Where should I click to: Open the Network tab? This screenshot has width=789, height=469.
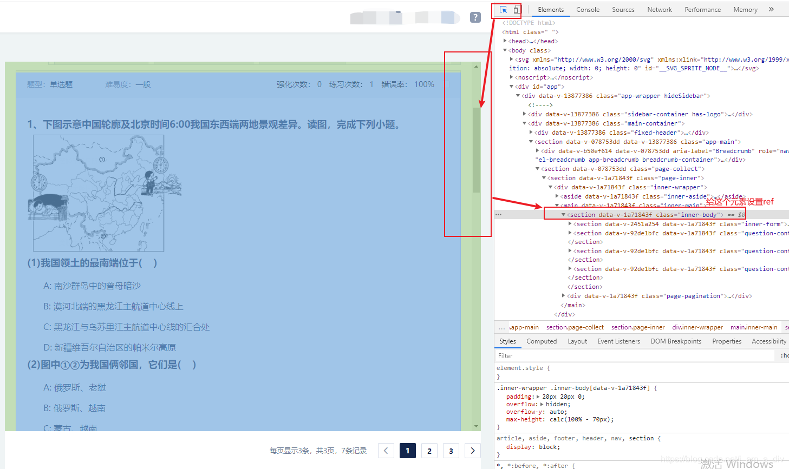tap(660, 10)
